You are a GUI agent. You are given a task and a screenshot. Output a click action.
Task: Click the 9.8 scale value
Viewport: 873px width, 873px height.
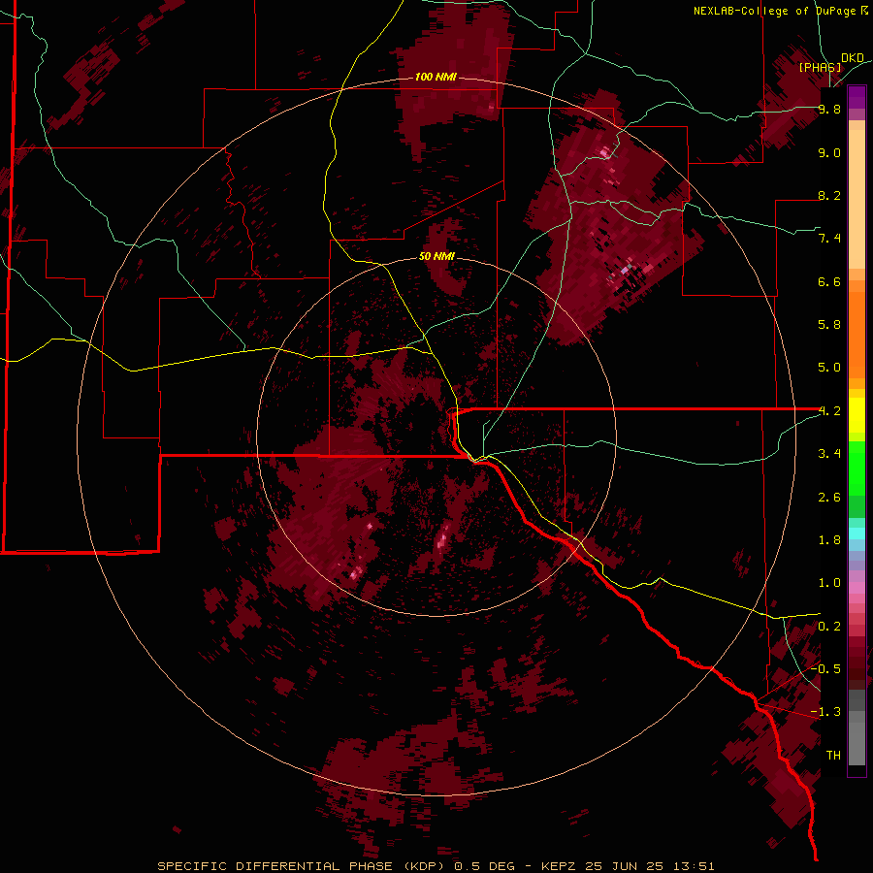click(x=829, y=109)
